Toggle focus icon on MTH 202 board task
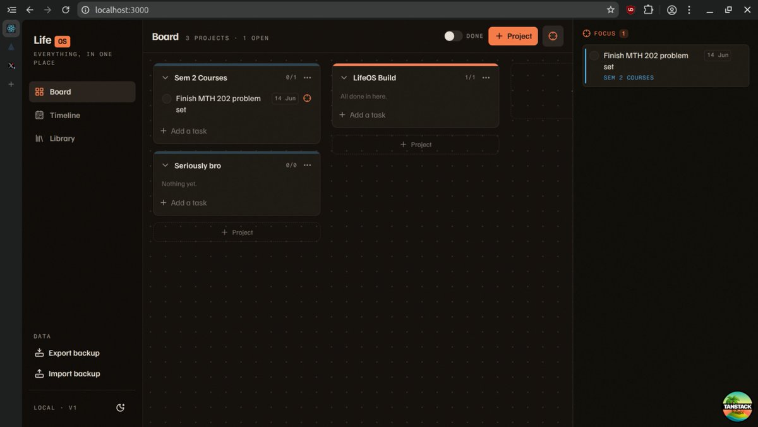This screenshot has width=758, height=427. click(308, 99)
